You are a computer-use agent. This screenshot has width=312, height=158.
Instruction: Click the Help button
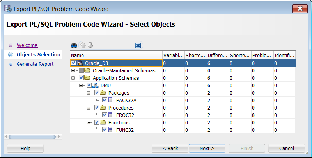coord(25,149)
